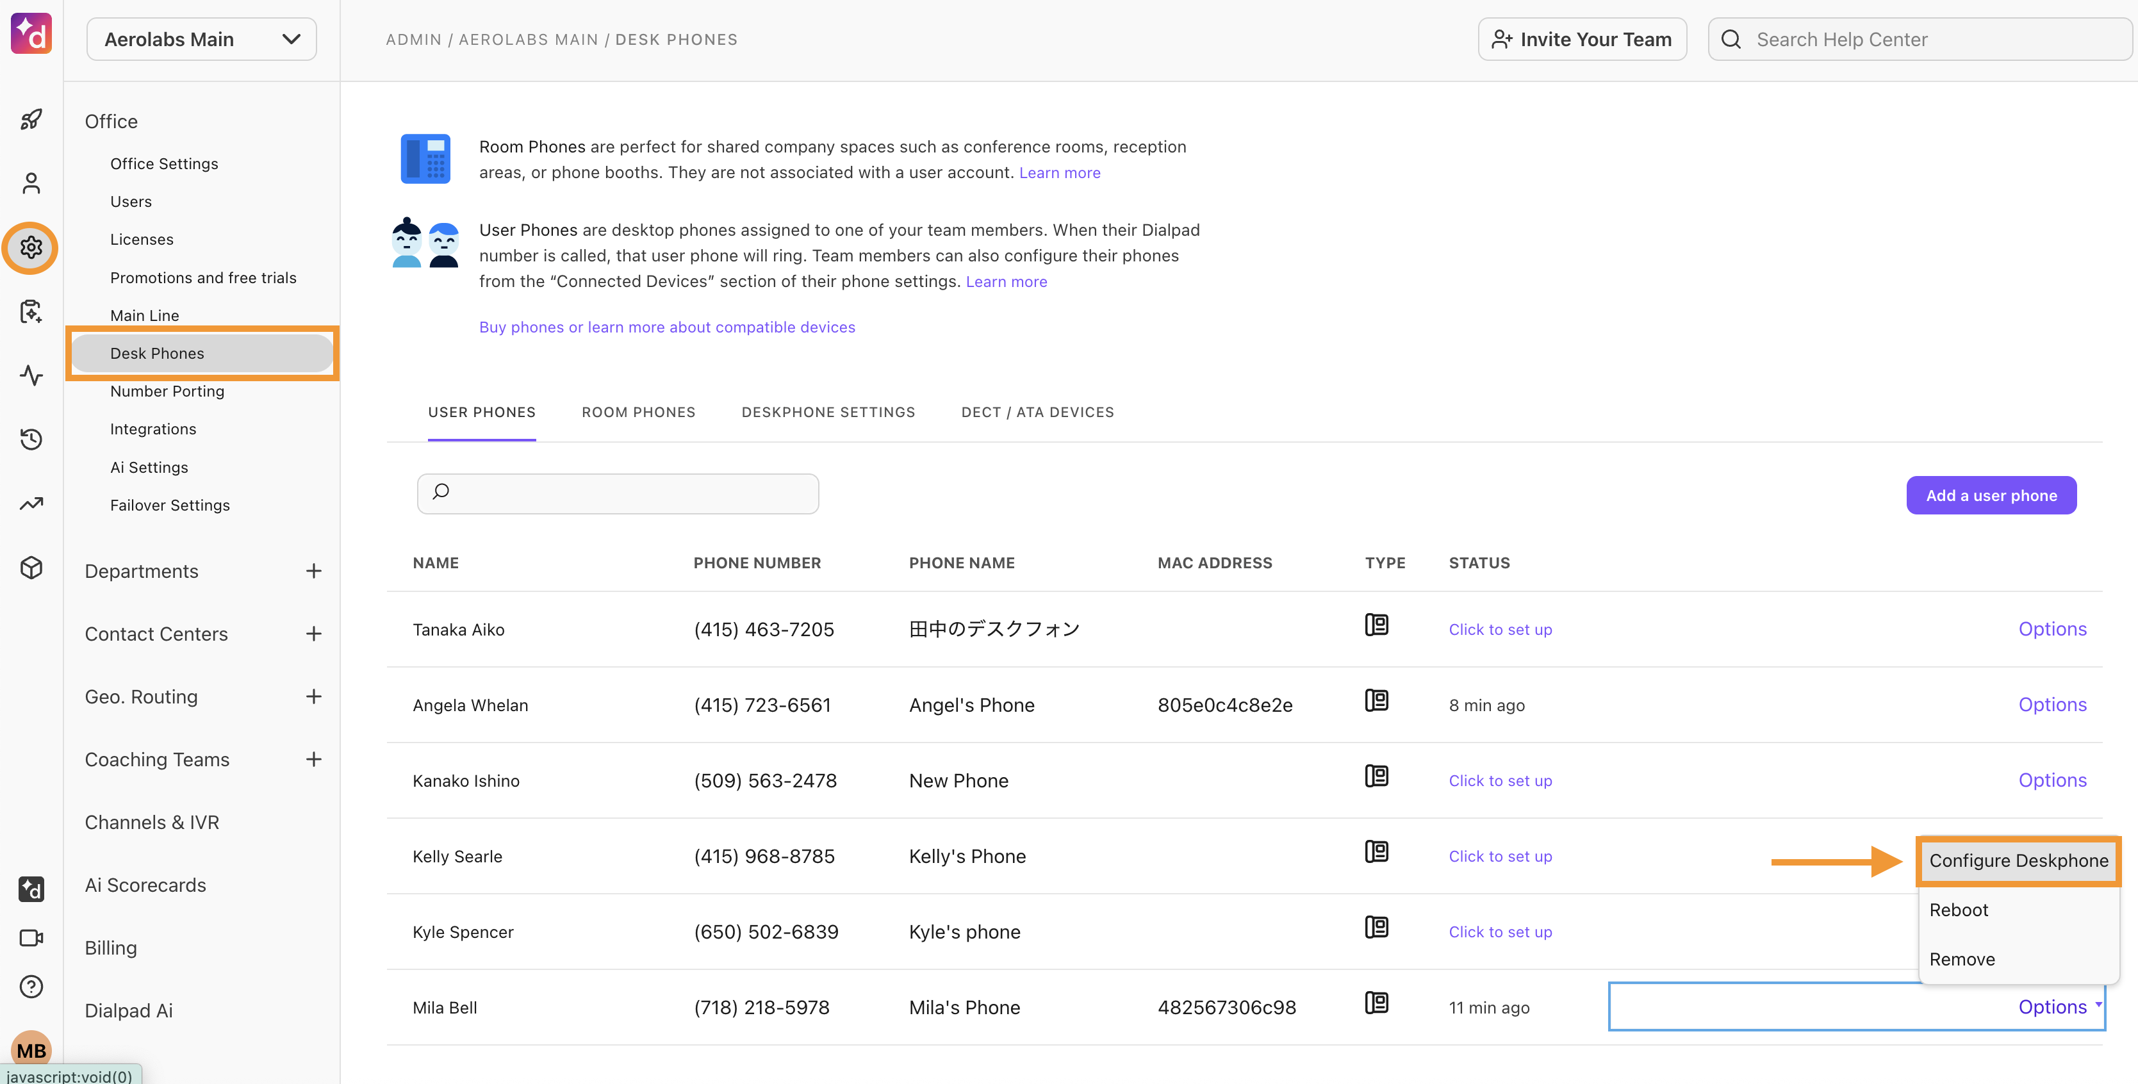The image size is (2138, 1084).
Task: Open Main Line in the Office menu
Action: click(x=144, y=315)
